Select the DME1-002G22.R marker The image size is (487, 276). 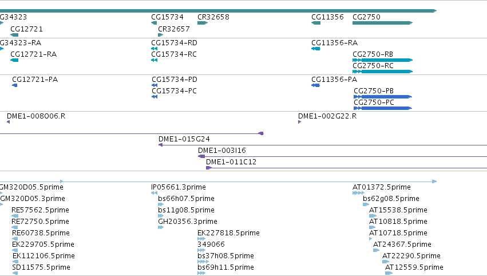pyautogui.click(x=299, y=122)
